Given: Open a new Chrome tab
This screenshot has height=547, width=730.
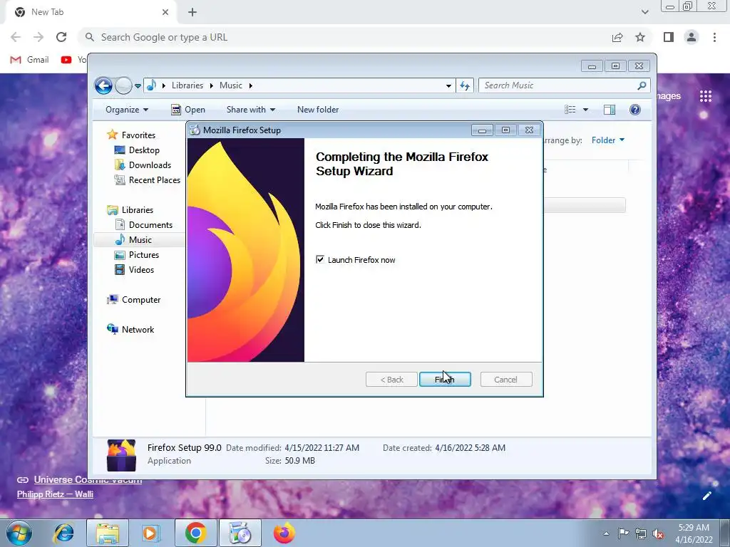Looking at the screenshot, I should pos(192,13).
